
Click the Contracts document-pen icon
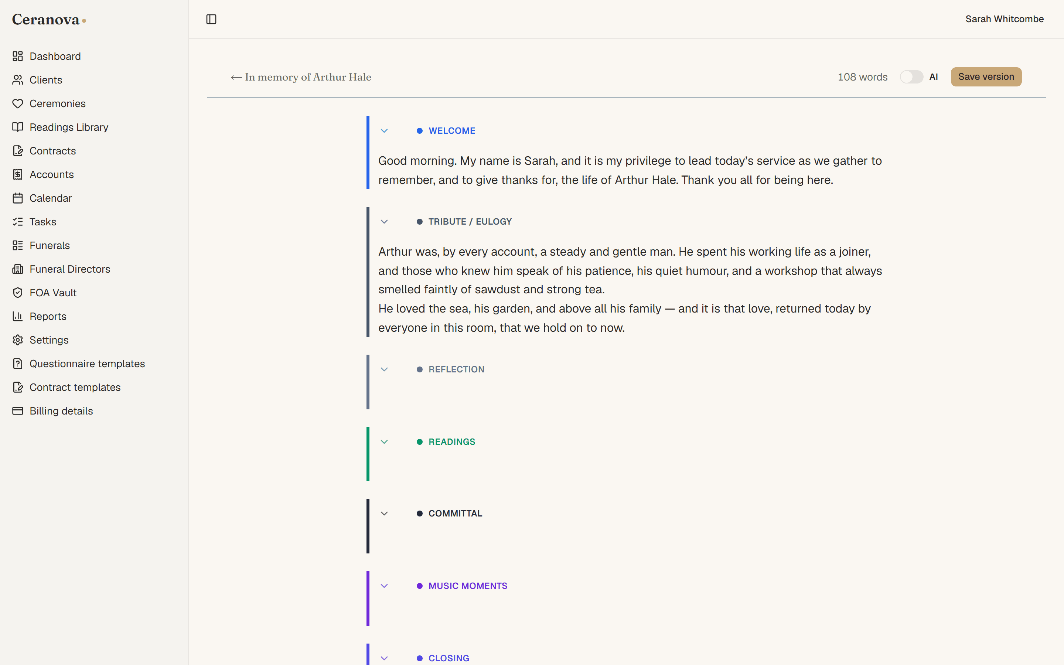point(18,151)
